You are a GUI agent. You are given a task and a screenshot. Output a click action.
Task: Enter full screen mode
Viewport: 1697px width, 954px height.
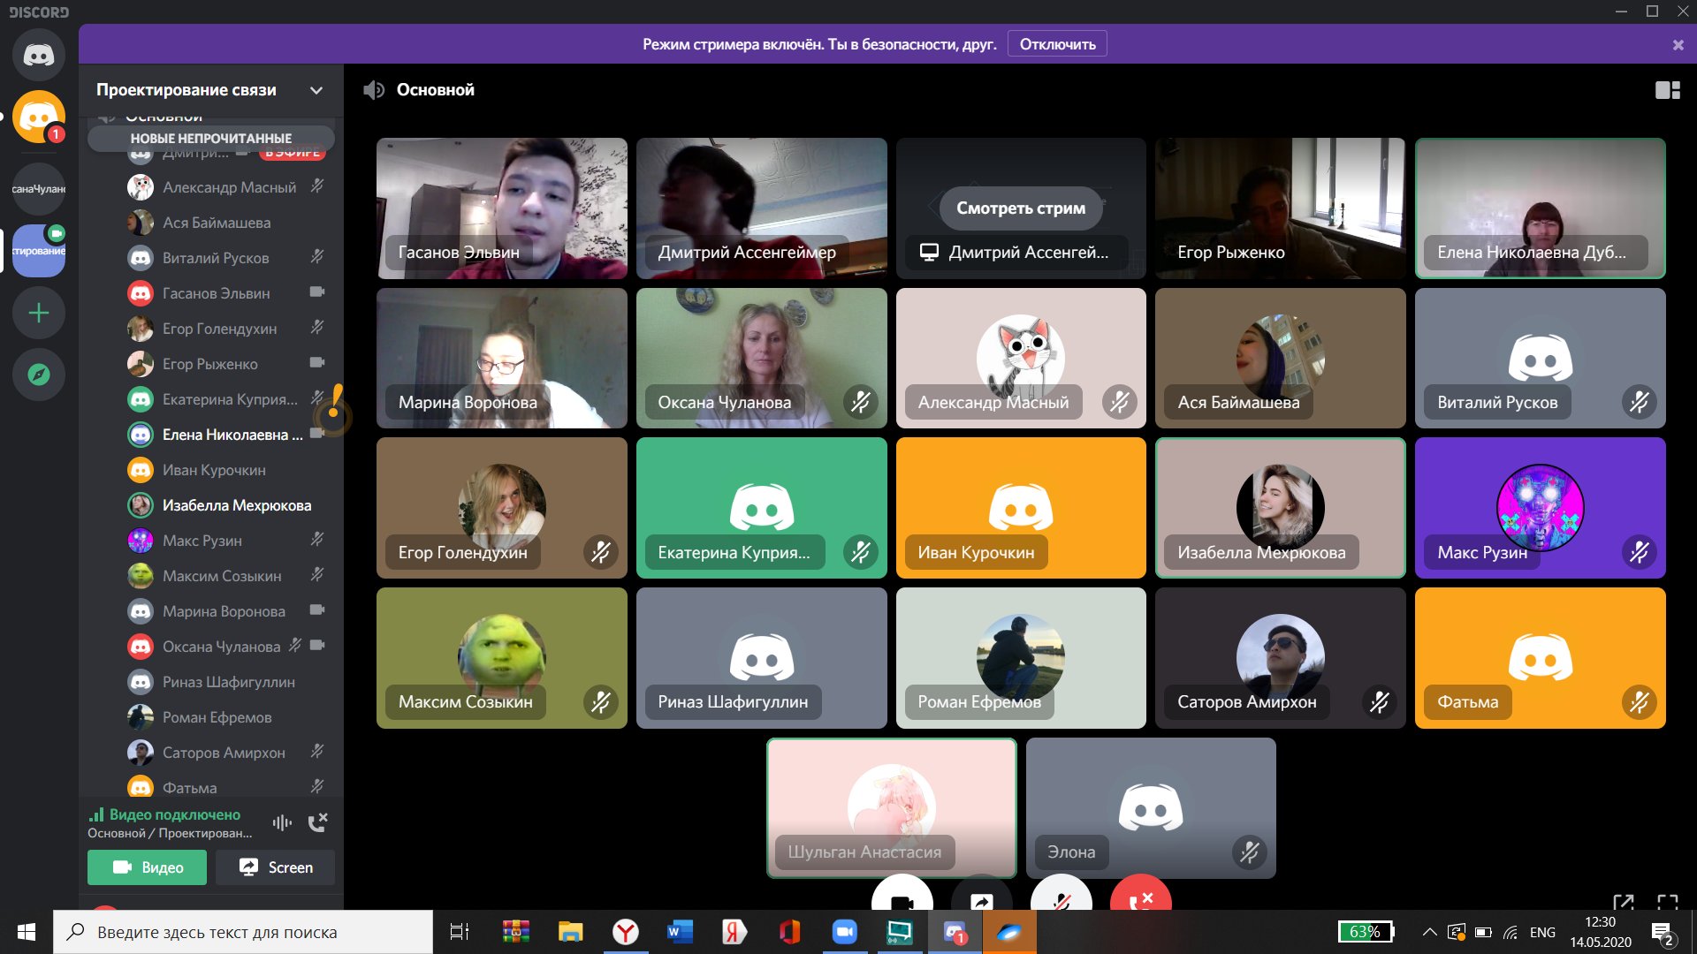[x=1667, y=902]
